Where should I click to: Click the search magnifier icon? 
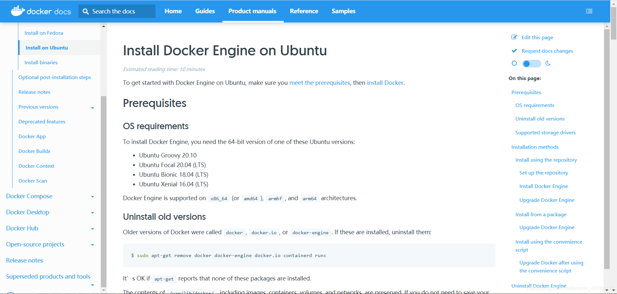tap(85, 11)
